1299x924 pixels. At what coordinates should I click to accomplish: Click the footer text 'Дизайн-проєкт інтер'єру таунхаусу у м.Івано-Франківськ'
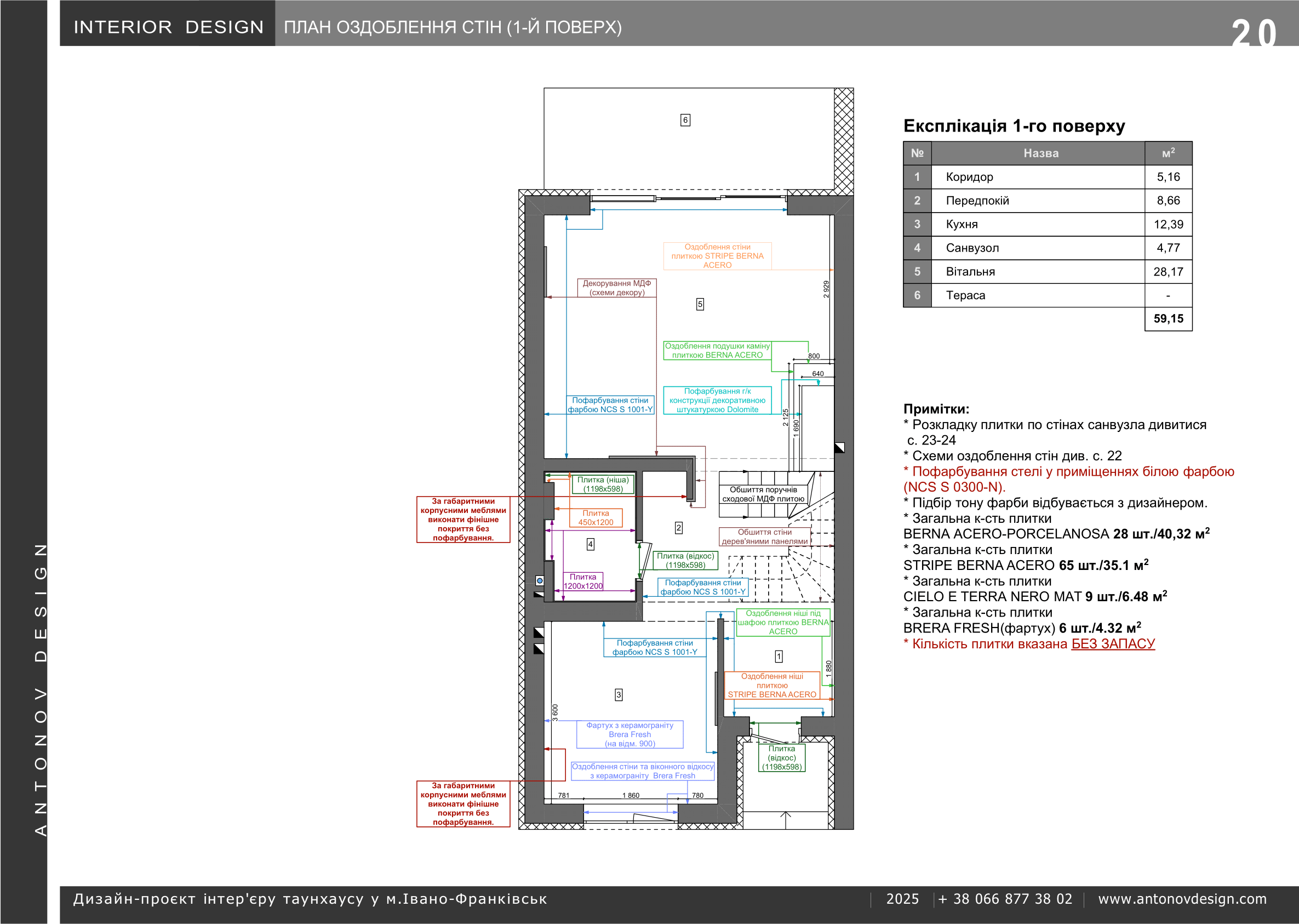click(310, 899)
